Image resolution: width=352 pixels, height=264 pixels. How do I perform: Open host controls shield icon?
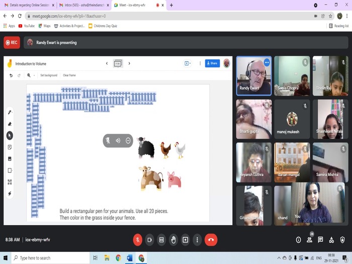(342, 240)
